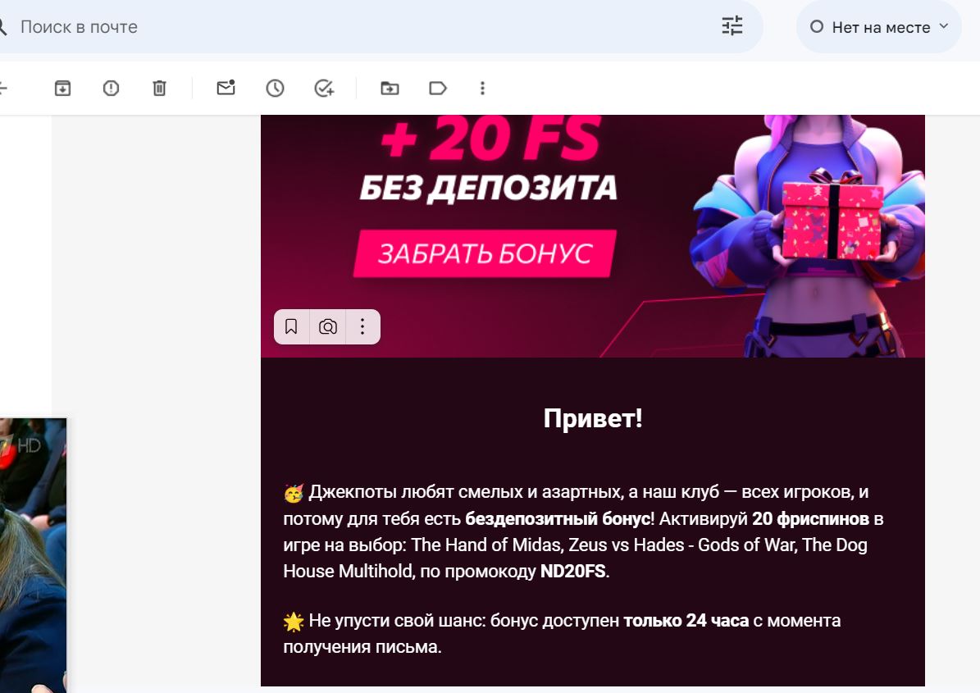The width and height of the screenshot is (980, 693).
Task: Open the labels tag icon
Action: pos(438,88)
